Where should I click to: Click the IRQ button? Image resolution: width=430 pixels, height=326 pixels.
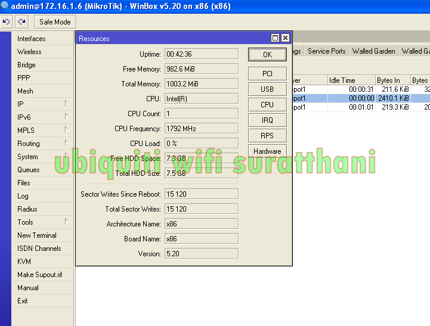click(x=267, y=120)
